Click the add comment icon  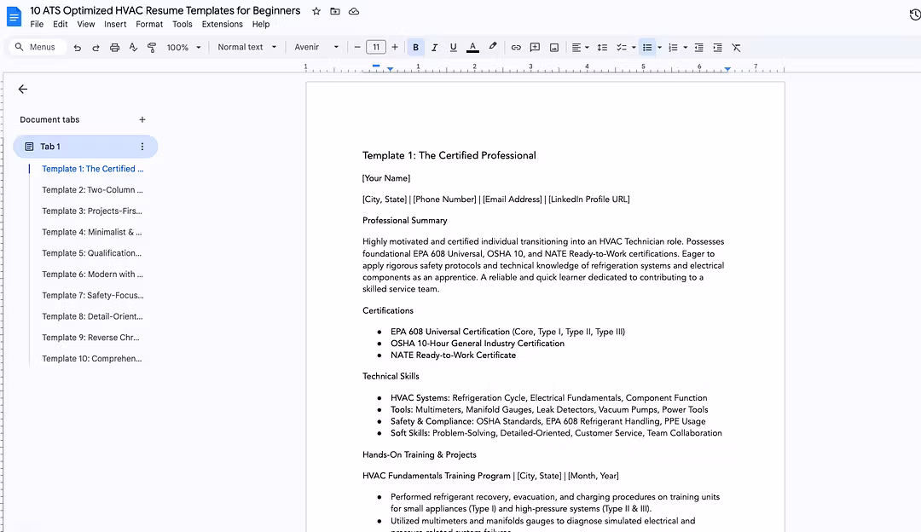point(535,48)
